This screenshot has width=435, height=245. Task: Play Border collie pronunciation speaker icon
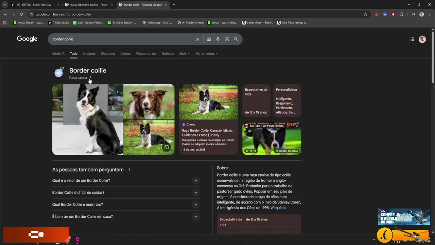(59, 72)
